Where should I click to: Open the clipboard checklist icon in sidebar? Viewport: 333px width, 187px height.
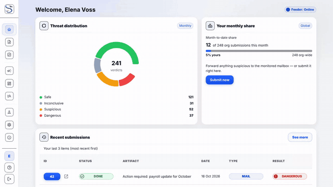[9, 54]
